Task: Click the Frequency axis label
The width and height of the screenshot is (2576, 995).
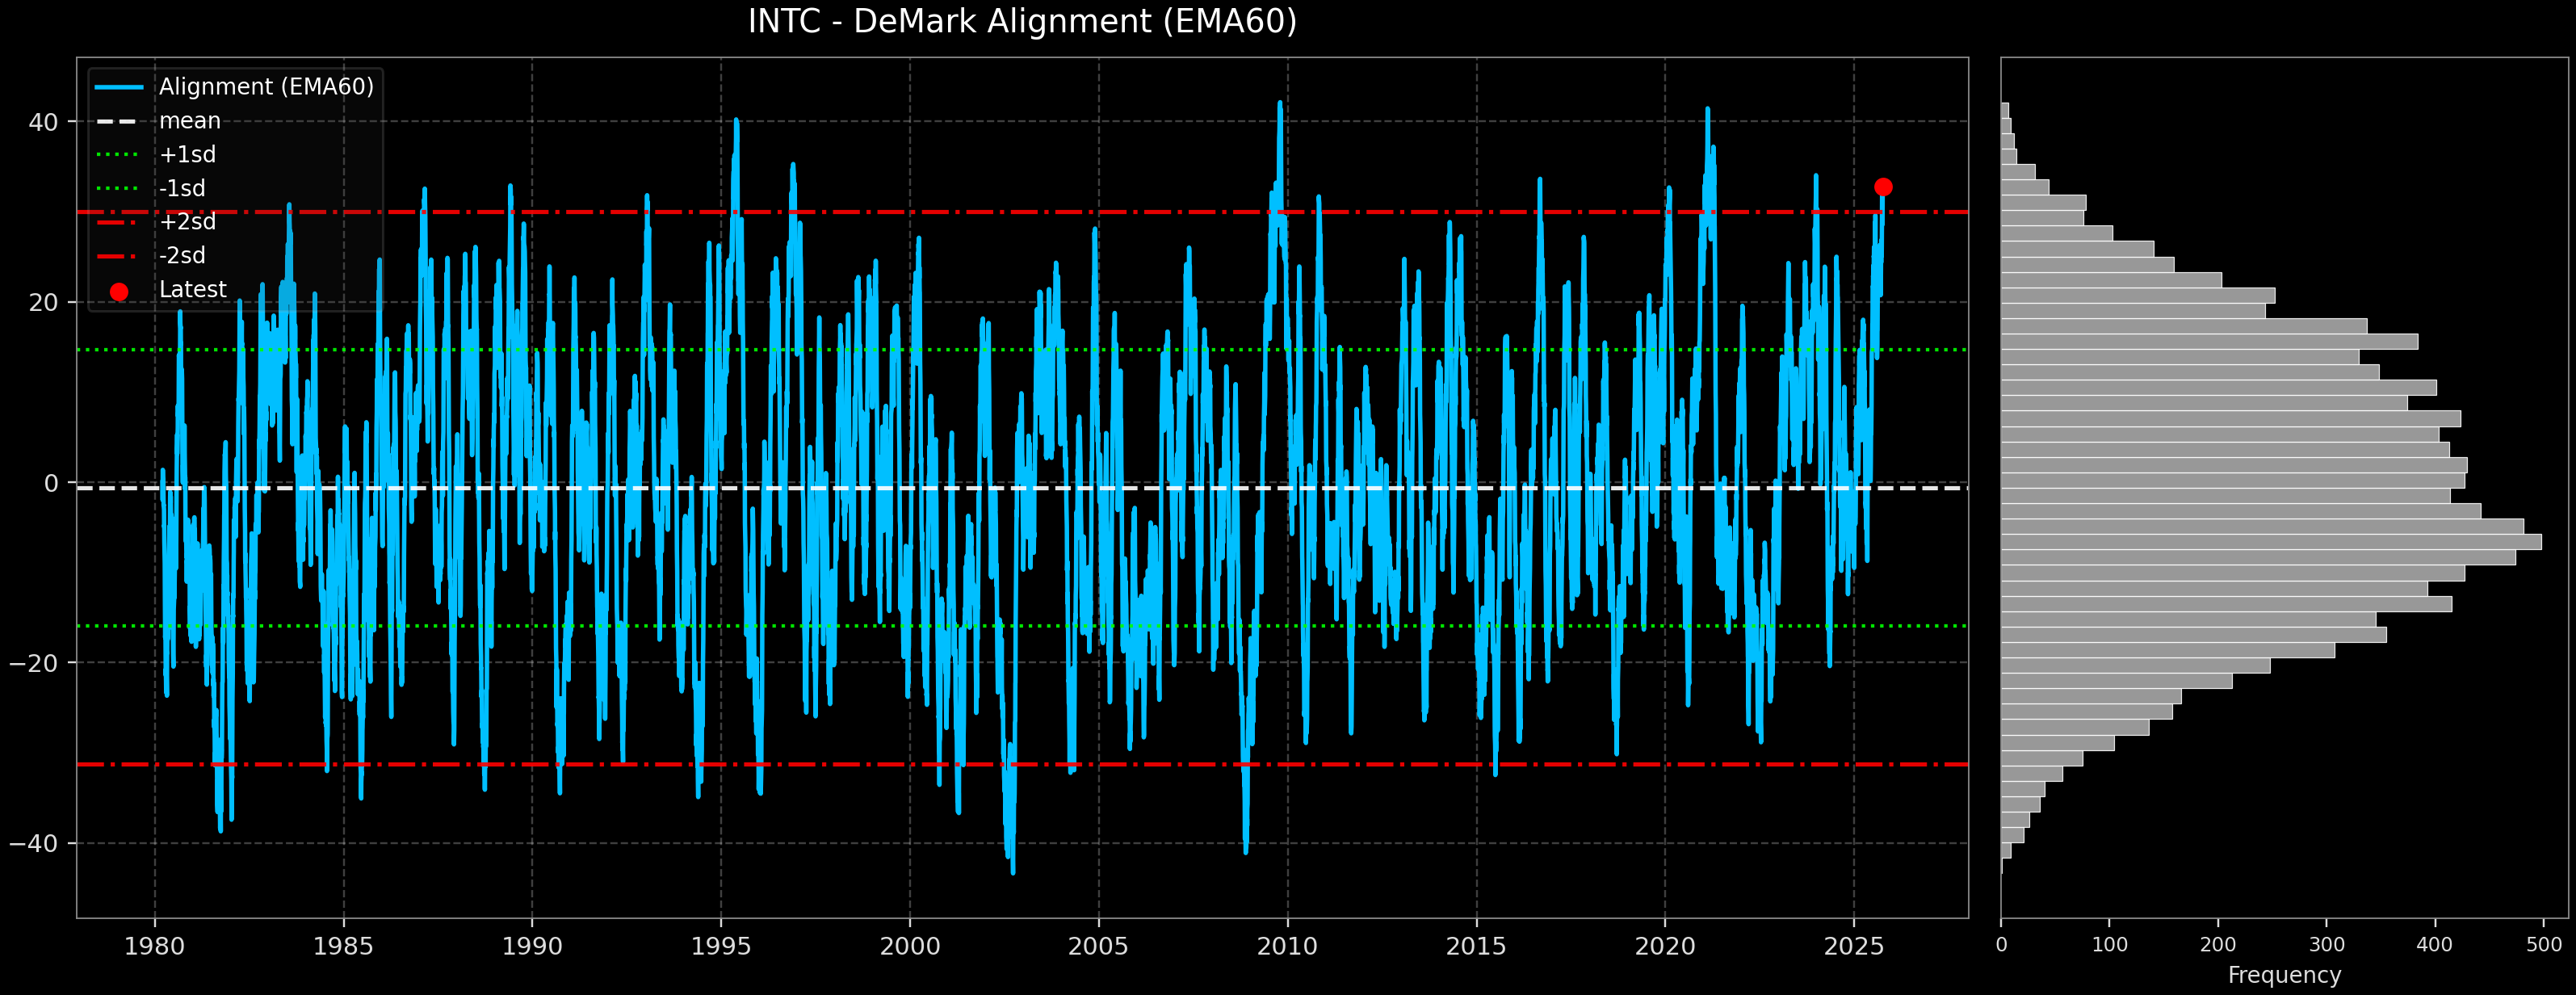Action: click(x=2284, y=975)
